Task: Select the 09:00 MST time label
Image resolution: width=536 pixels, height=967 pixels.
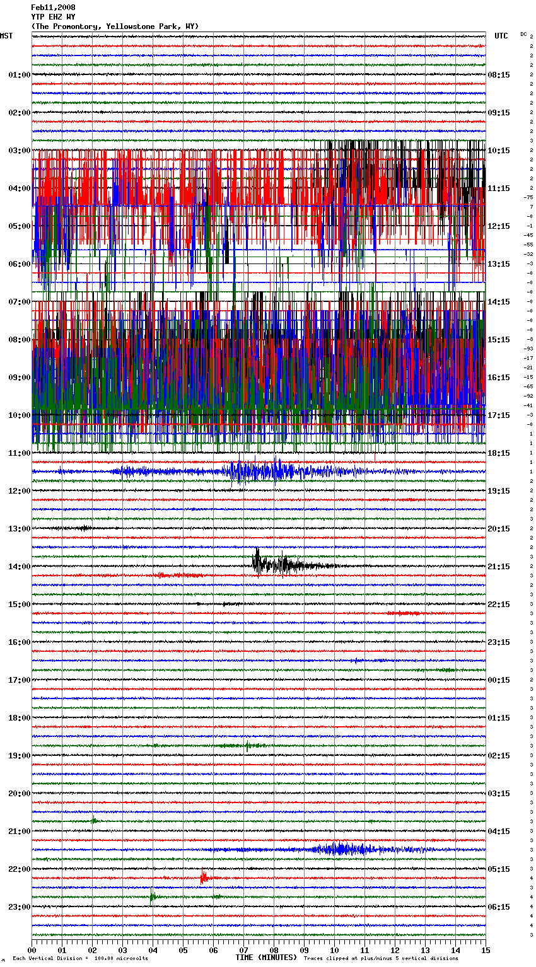Action: pos(20,378)
